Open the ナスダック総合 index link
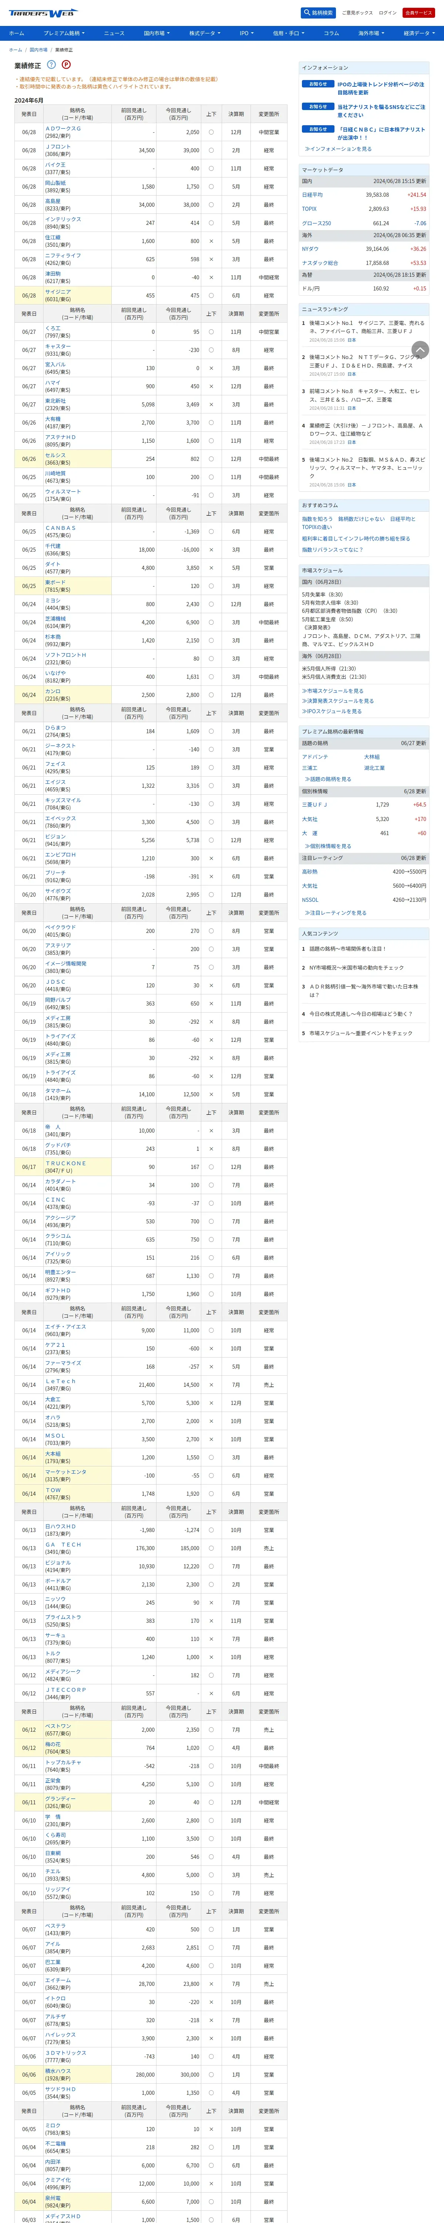This screenshot has height=2223, width=444. click(320, 262)
